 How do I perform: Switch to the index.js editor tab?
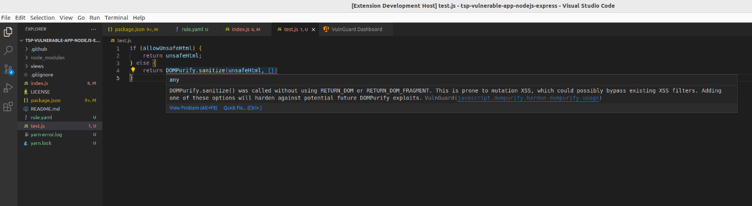pyautogui.click(x=245, y=29)
